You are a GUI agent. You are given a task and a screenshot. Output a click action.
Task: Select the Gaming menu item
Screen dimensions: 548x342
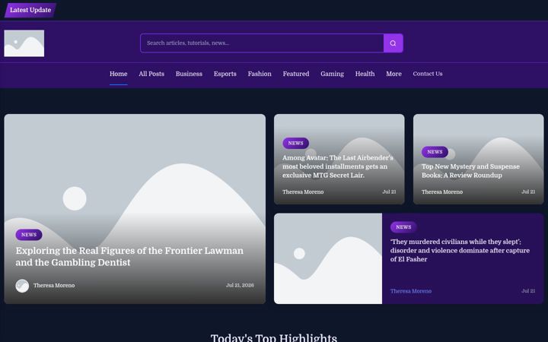pos(333,74)
